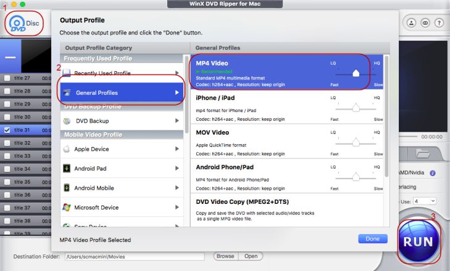Click the DVD Backup disc icon
The image size is (450, 271).
(x=67, y=121)
